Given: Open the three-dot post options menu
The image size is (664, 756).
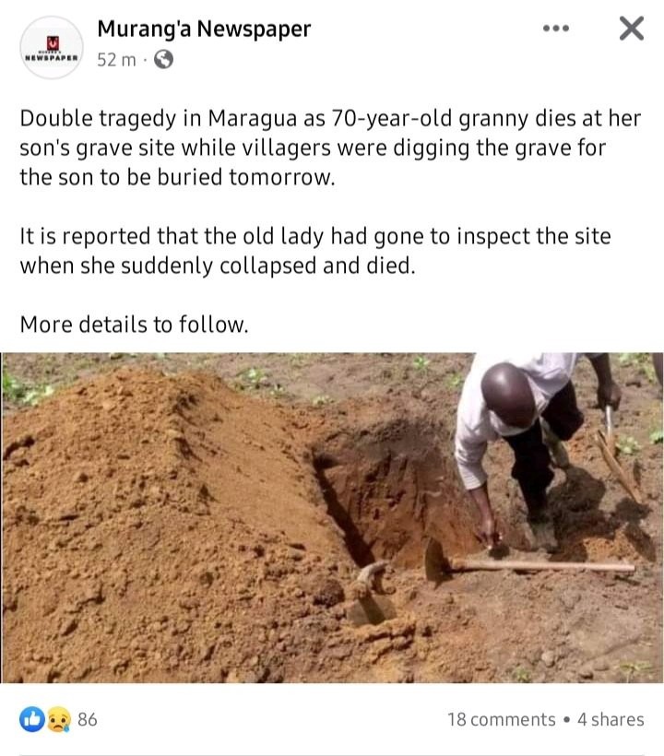Looking at the screenshot, I should (x=555, y=29).
